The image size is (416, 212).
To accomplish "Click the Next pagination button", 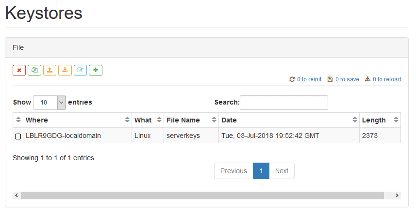I will pyautogui.click(x=282, y=171).
